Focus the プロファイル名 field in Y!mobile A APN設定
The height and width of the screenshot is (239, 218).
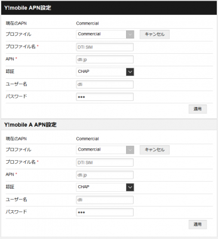[105, 163]
